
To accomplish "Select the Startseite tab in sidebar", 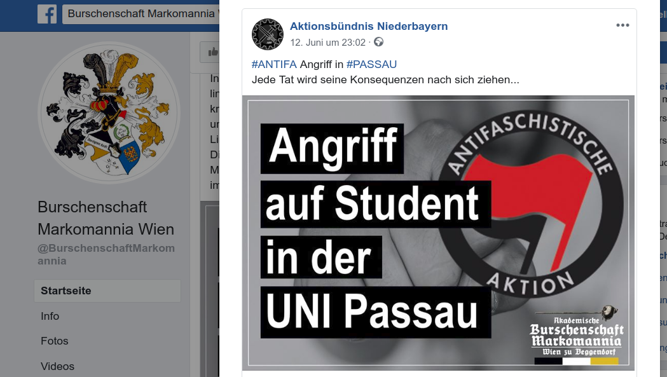I will pos(107,291).
